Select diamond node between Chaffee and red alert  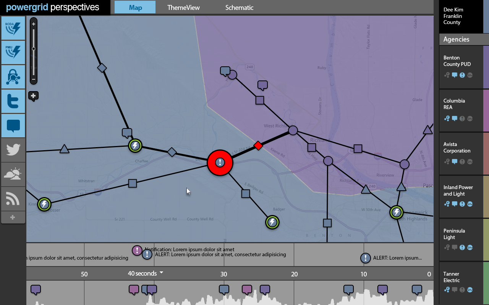[172, 152]
